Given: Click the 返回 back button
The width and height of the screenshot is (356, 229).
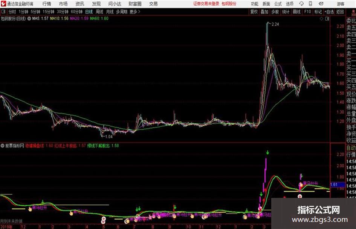Looking at the screenshot, I should 340,12.
